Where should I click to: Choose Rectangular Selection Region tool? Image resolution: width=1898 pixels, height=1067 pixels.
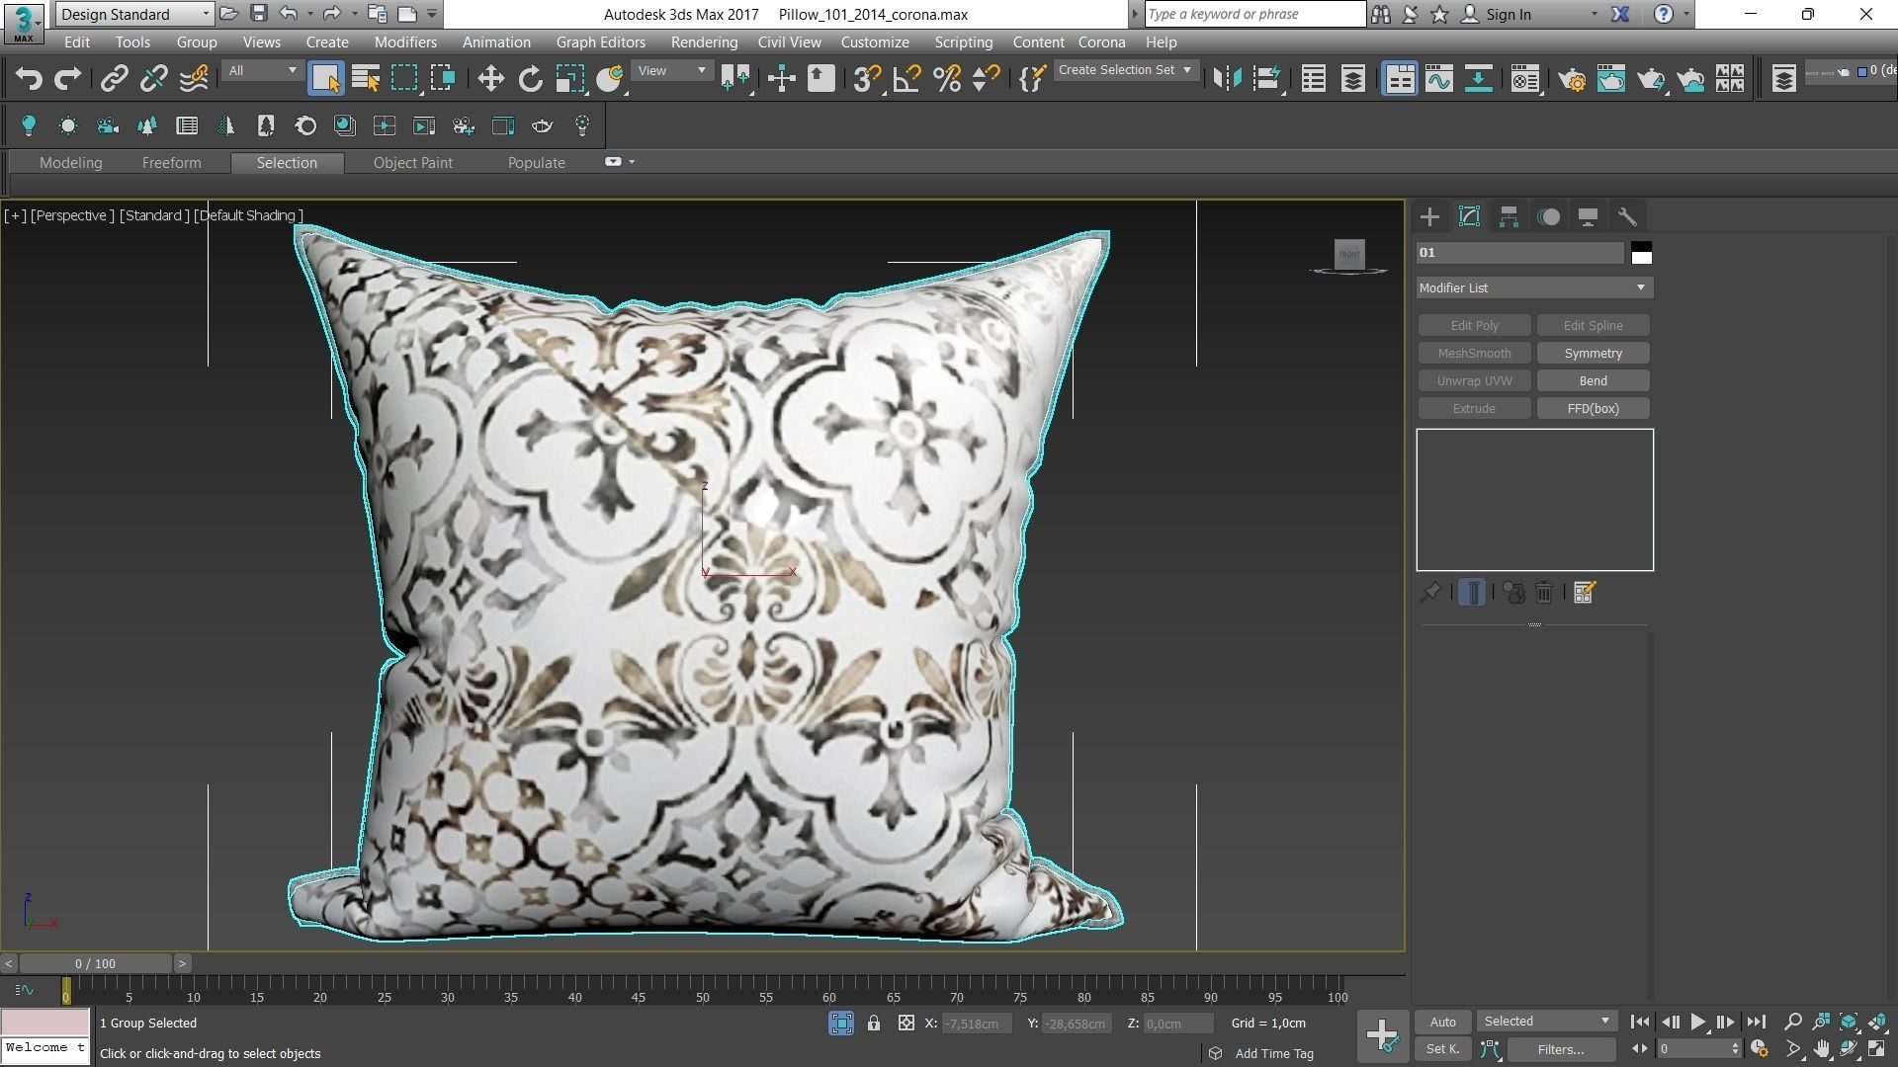pyautogui.click(x=404, y=79)
